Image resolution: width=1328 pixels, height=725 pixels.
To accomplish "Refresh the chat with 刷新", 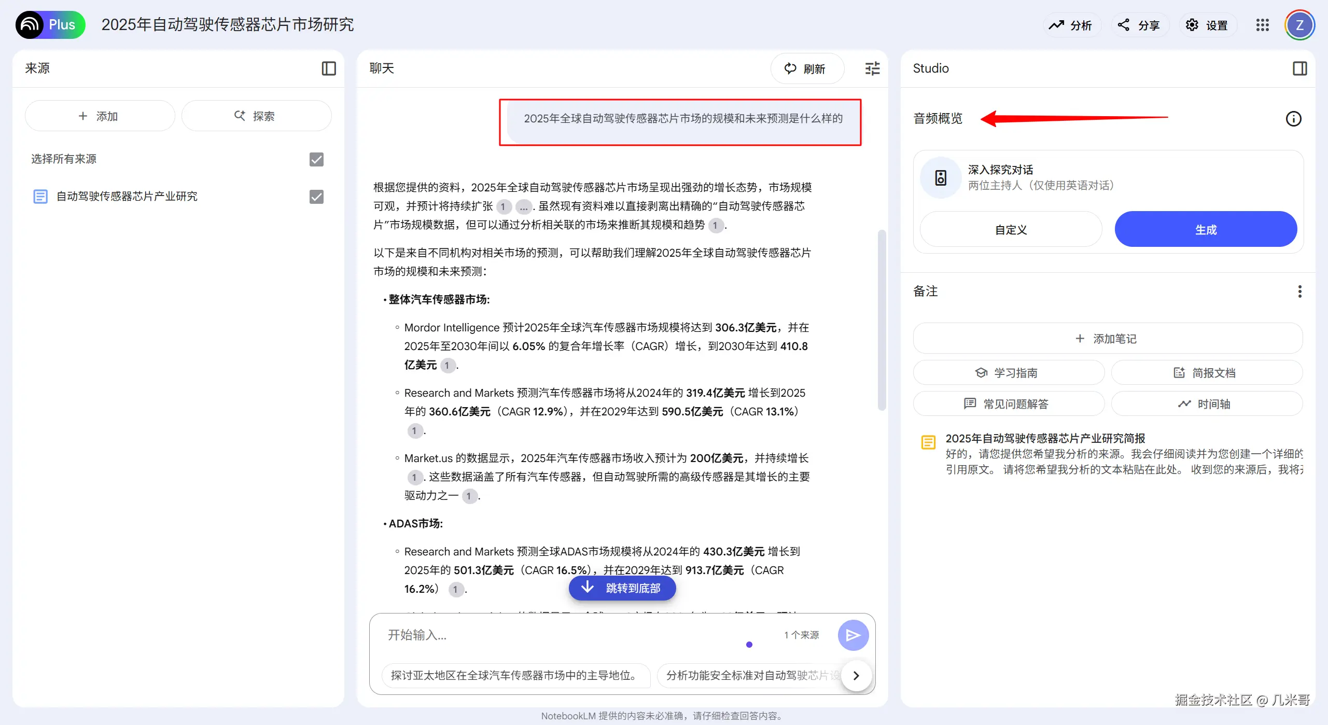I will point(807,68).
